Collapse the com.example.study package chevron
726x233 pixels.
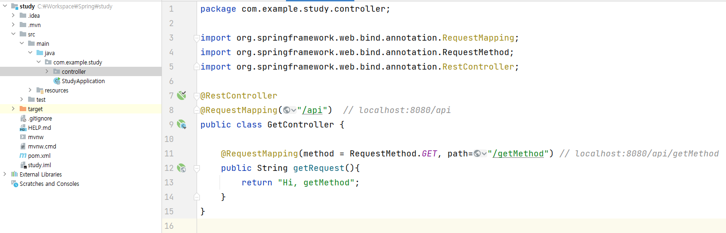(x=39, y=63)
